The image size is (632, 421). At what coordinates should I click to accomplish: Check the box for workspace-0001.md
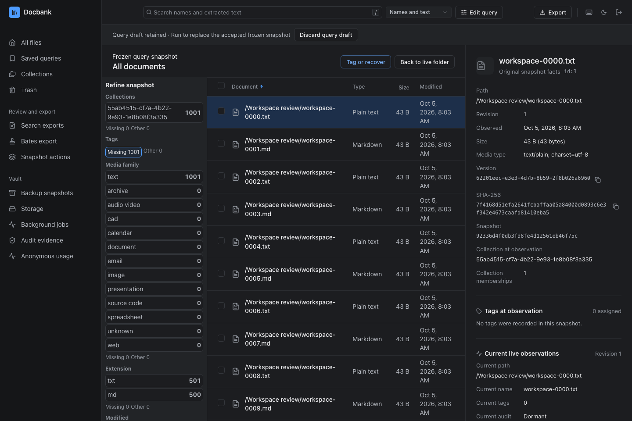coord(221,144)
